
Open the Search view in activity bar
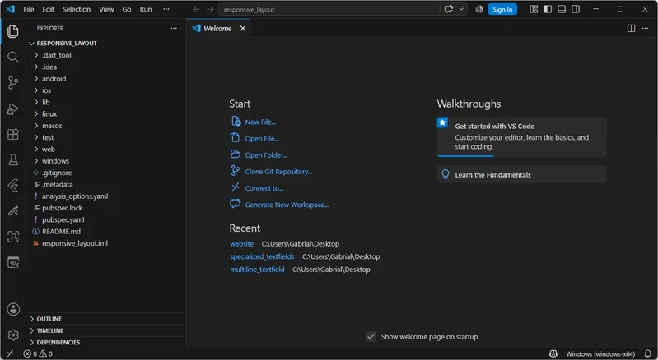(13, 57)
